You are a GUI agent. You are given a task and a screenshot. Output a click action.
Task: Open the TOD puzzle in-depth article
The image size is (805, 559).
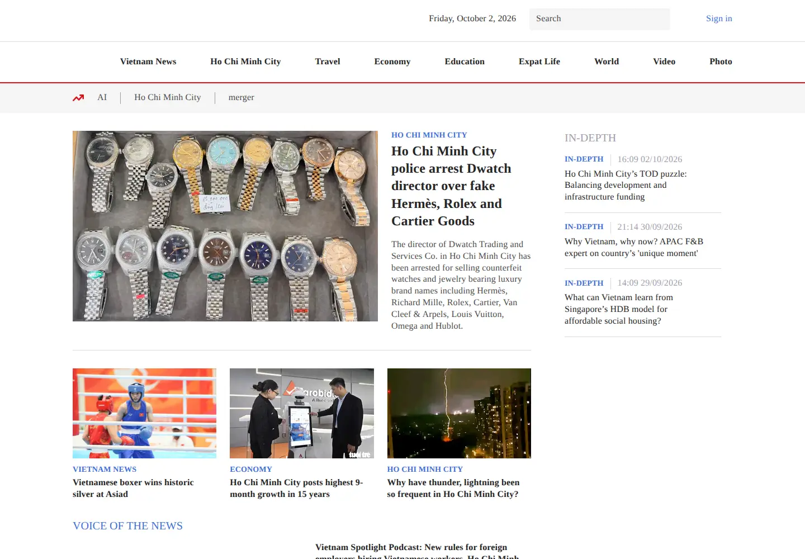coord(626,185)
